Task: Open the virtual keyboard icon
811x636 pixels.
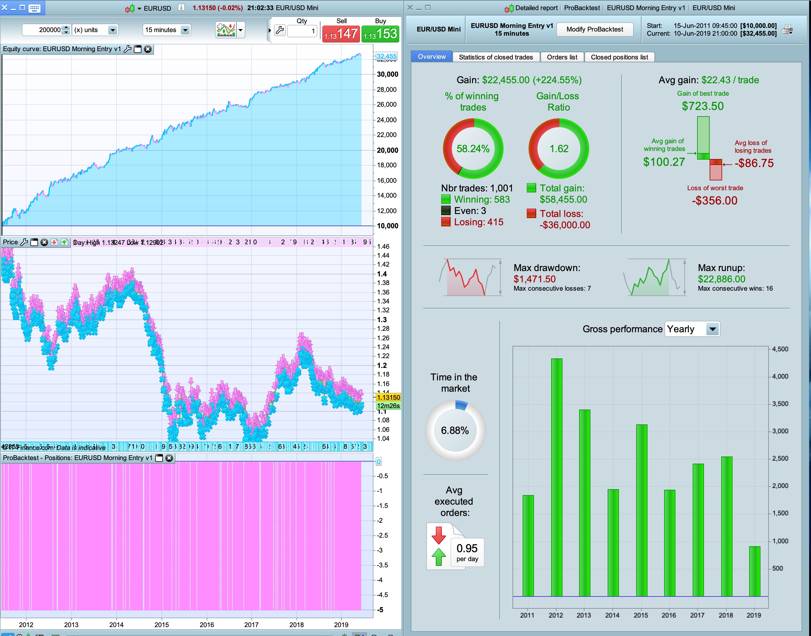Action: (34, 8)
